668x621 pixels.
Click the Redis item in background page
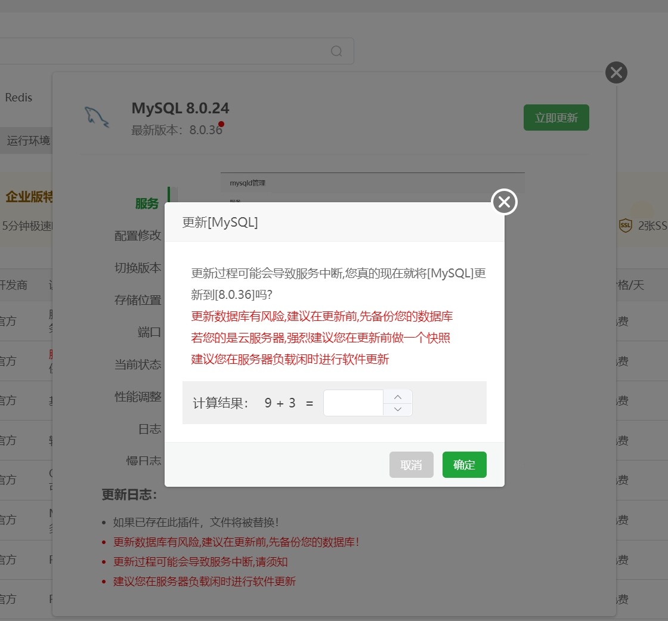(x=18, y=98)
